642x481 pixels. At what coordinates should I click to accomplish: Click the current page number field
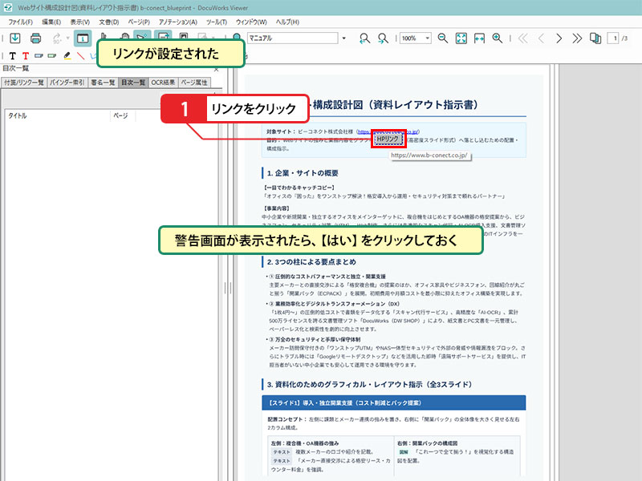pyautogui.click(x=613, y=38)
